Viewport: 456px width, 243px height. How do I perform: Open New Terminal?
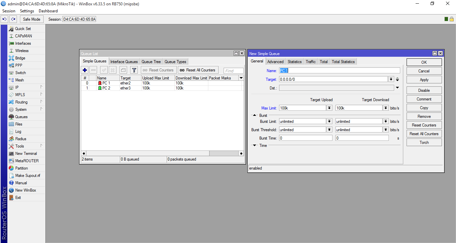26,154
